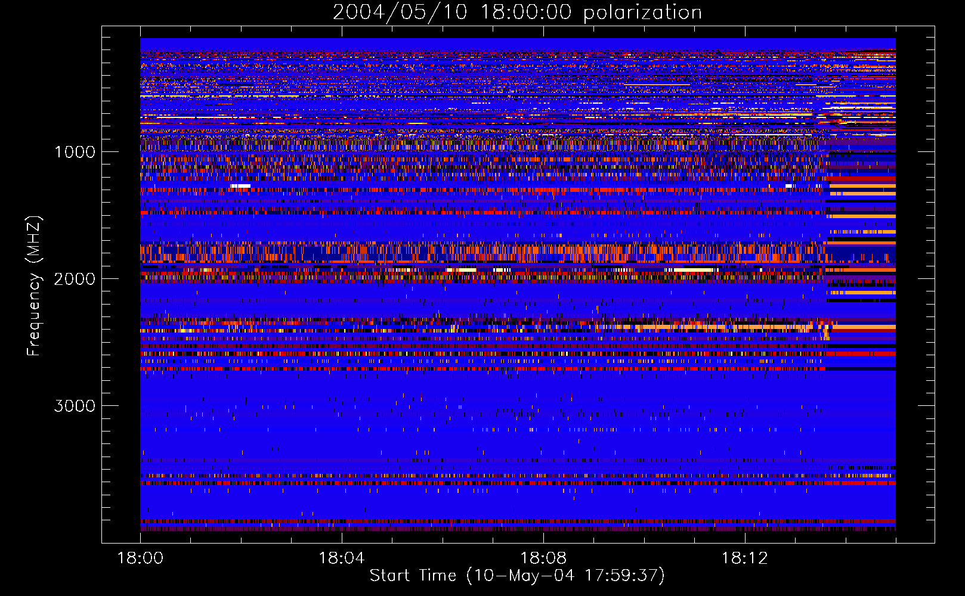Click the 2000 frequency tick label
The height and width of the screenshot is (596, 965).
tap(75, 279)
